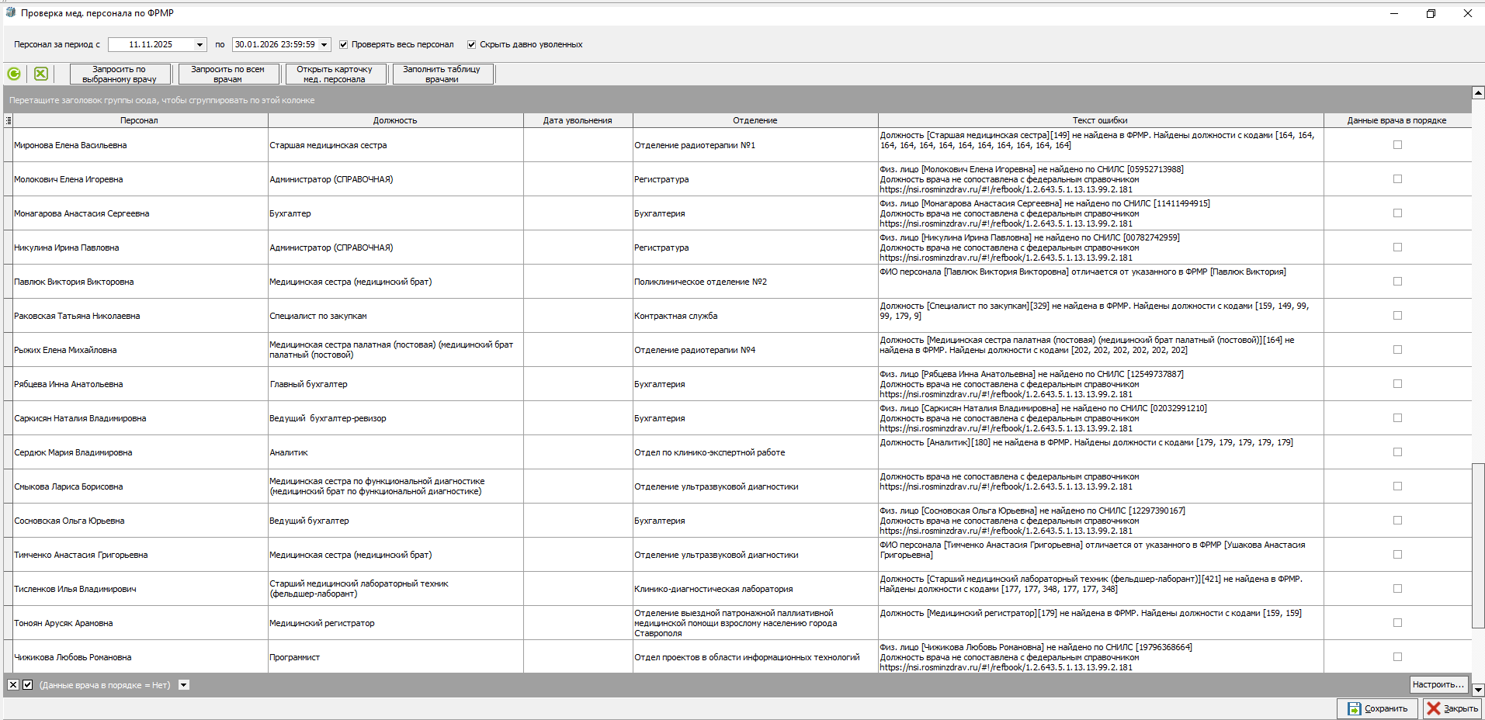Screen dimensions: 1485x720
Task: Open filter history dropdown in footer
Action: pyautogui.click(x=184, y=685)
